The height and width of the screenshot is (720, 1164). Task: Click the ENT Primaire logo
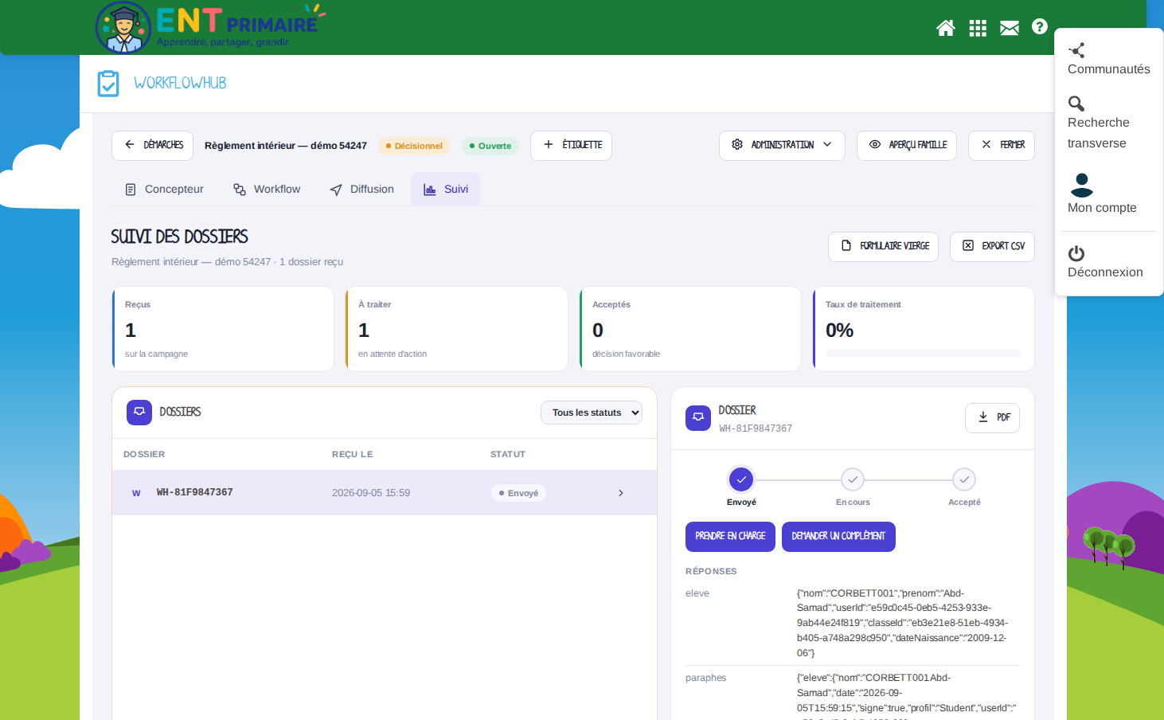(x=210, y=27)
